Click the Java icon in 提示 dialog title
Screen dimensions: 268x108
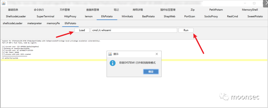[x=110, y=54]
